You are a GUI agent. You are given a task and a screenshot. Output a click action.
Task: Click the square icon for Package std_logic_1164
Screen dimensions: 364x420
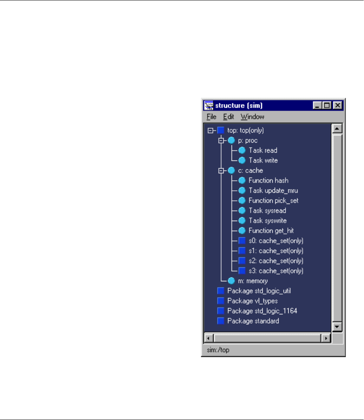point(221,311)
